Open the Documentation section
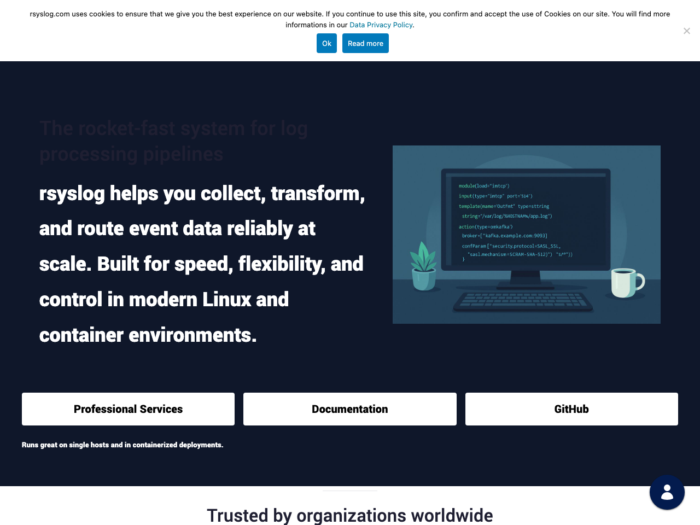 coord(350,409)
